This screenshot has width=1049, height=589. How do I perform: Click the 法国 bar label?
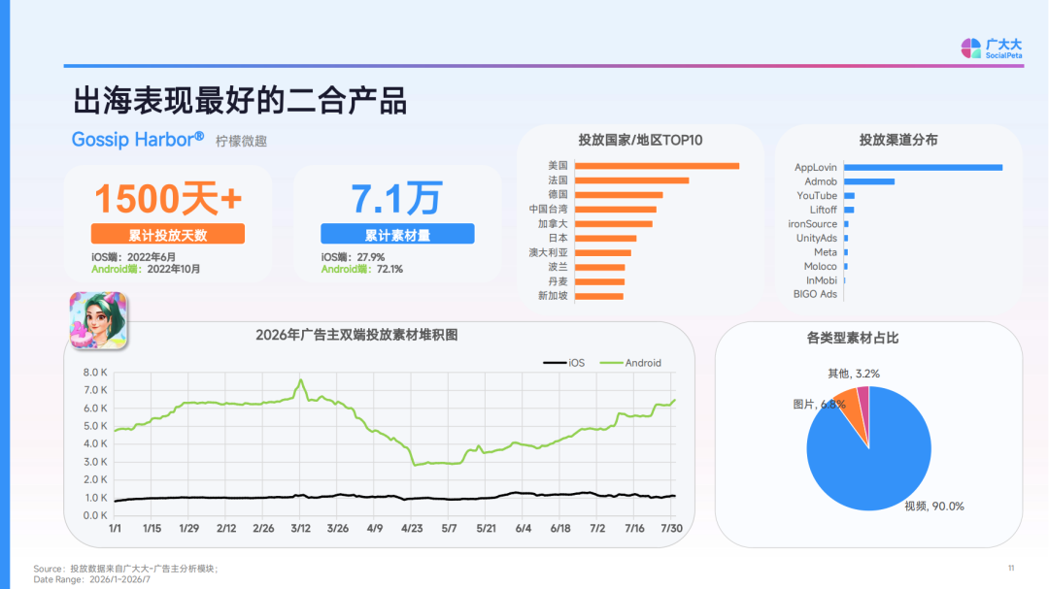558,180
